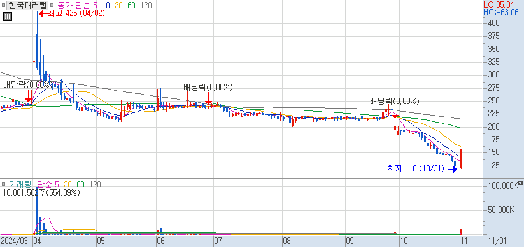Toggle the small square marker before 한국패러렐

coord(3,5)
